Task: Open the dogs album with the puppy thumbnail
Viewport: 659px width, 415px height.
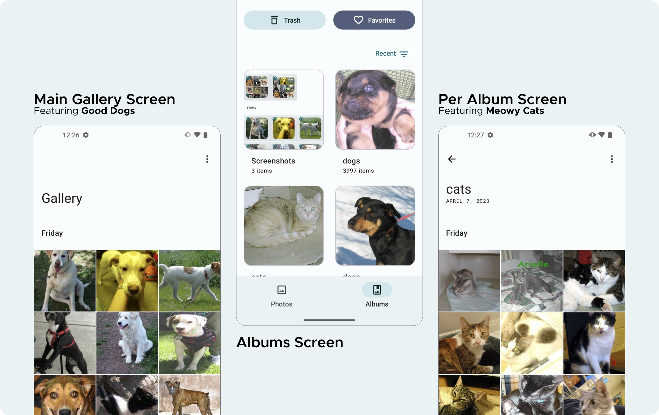Action: click(x=375, y=110)
